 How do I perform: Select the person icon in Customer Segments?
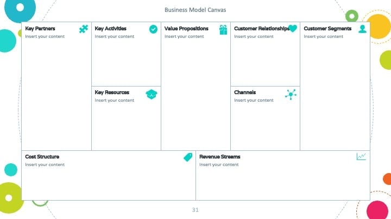pos(363,29)
